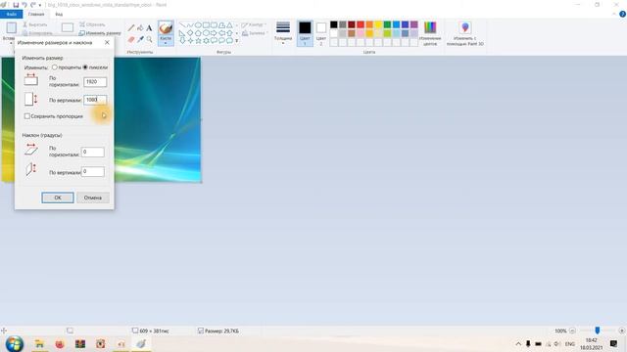This screenshot has width=627, height=352.
Task: Click the Help question mark icon
Action: [623, 14]
